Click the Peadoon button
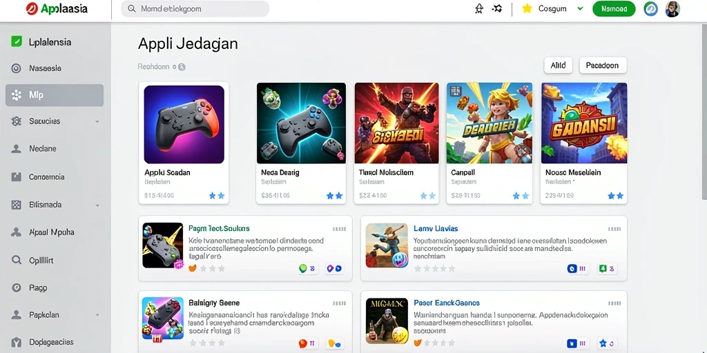Screen dimensions: 707x353 tap(602, 65)
